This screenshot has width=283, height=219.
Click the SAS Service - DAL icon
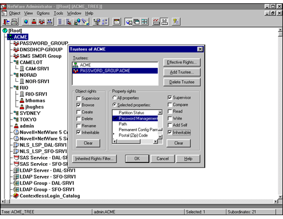(17, 158)
